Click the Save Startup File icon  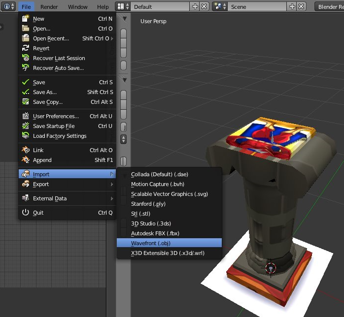tap(26, 126)
